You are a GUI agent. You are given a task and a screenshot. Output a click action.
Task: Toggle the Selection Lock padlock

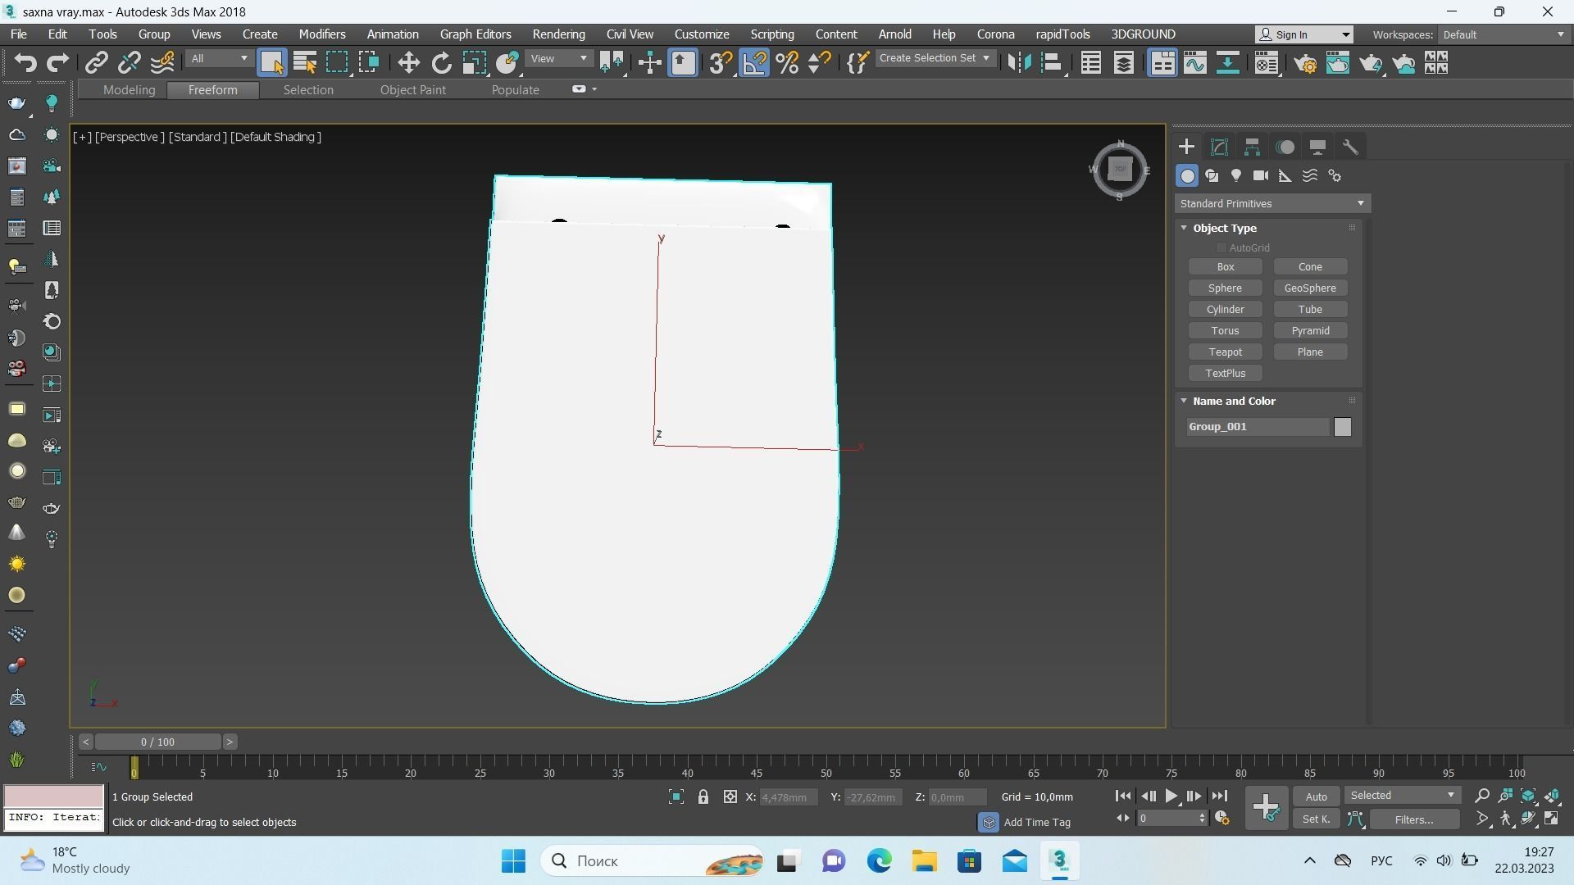[x=703, y=796]
